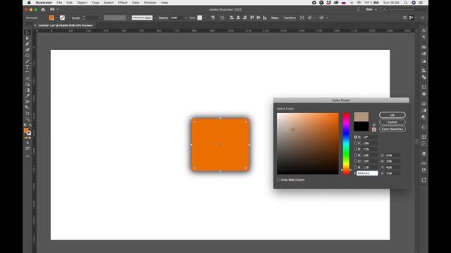Open the Shape options link
The image size is (451, 253).
(x=275, y=18)
